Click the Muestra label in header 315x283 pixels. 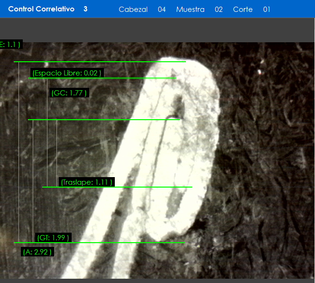pos(190,9)
